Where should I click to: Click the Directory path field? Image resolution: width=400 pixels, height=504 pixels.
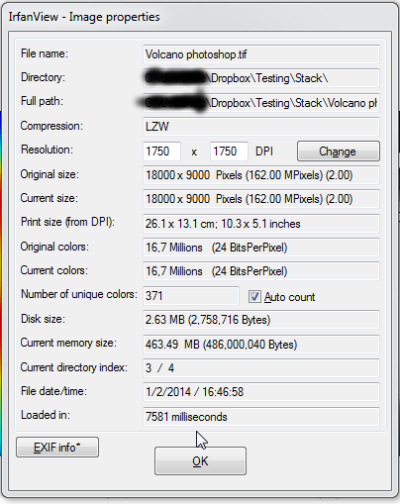click(x=261, y=78)
